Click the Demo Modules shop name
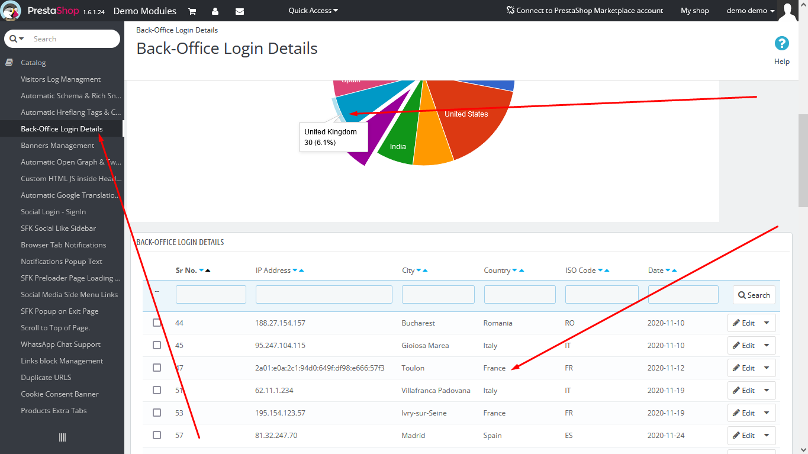808x454 pixels. (x=145, y=11)
